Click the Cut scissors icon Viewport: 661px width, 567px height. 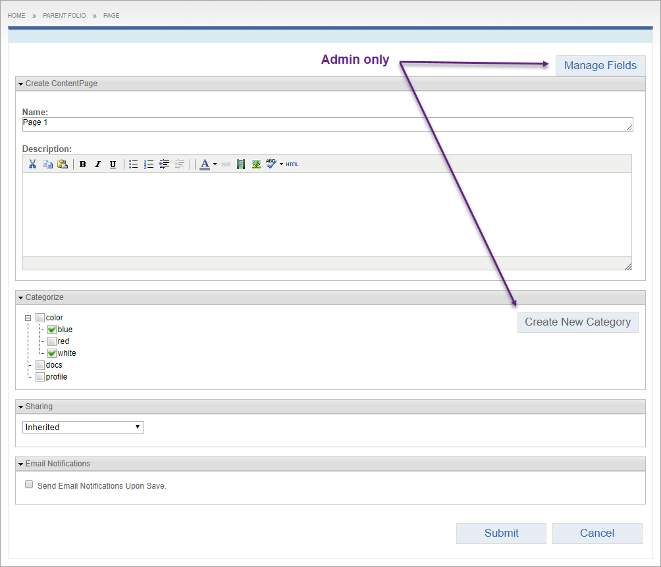[x=32, y=164]
